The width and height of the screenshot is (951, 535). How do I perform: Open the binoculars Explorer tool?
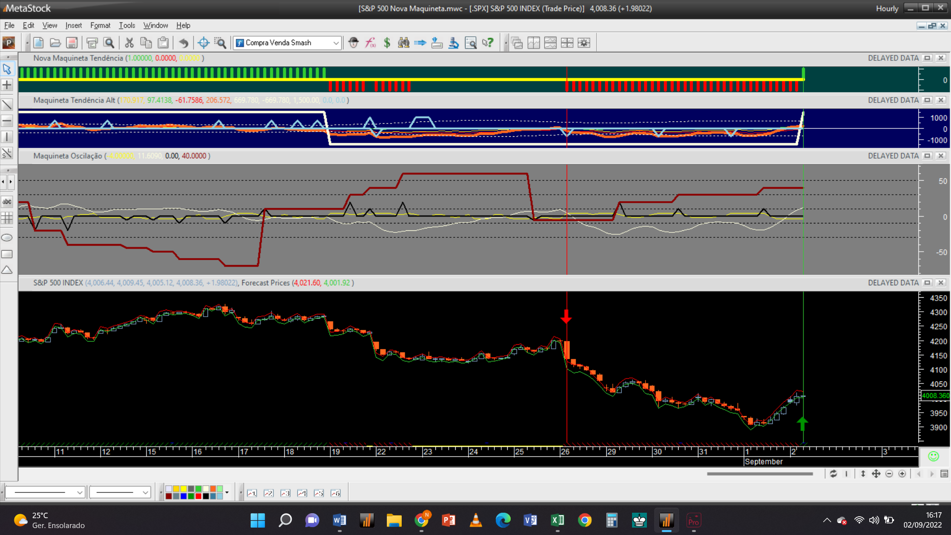coord(404,43)
